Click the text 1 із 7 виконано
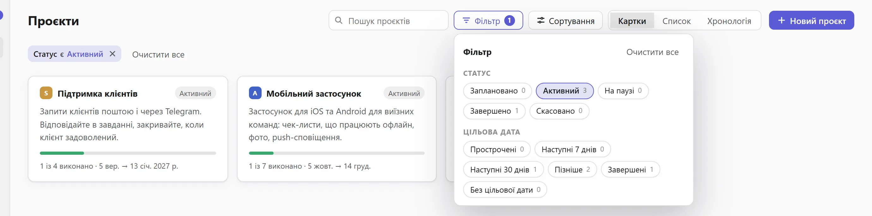Image resolution: width=872 pixels, height=216 pixels. (x=275, y=166)
